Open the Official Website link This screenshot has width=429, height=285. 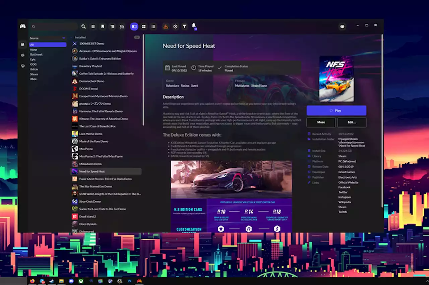coord(348,183)
